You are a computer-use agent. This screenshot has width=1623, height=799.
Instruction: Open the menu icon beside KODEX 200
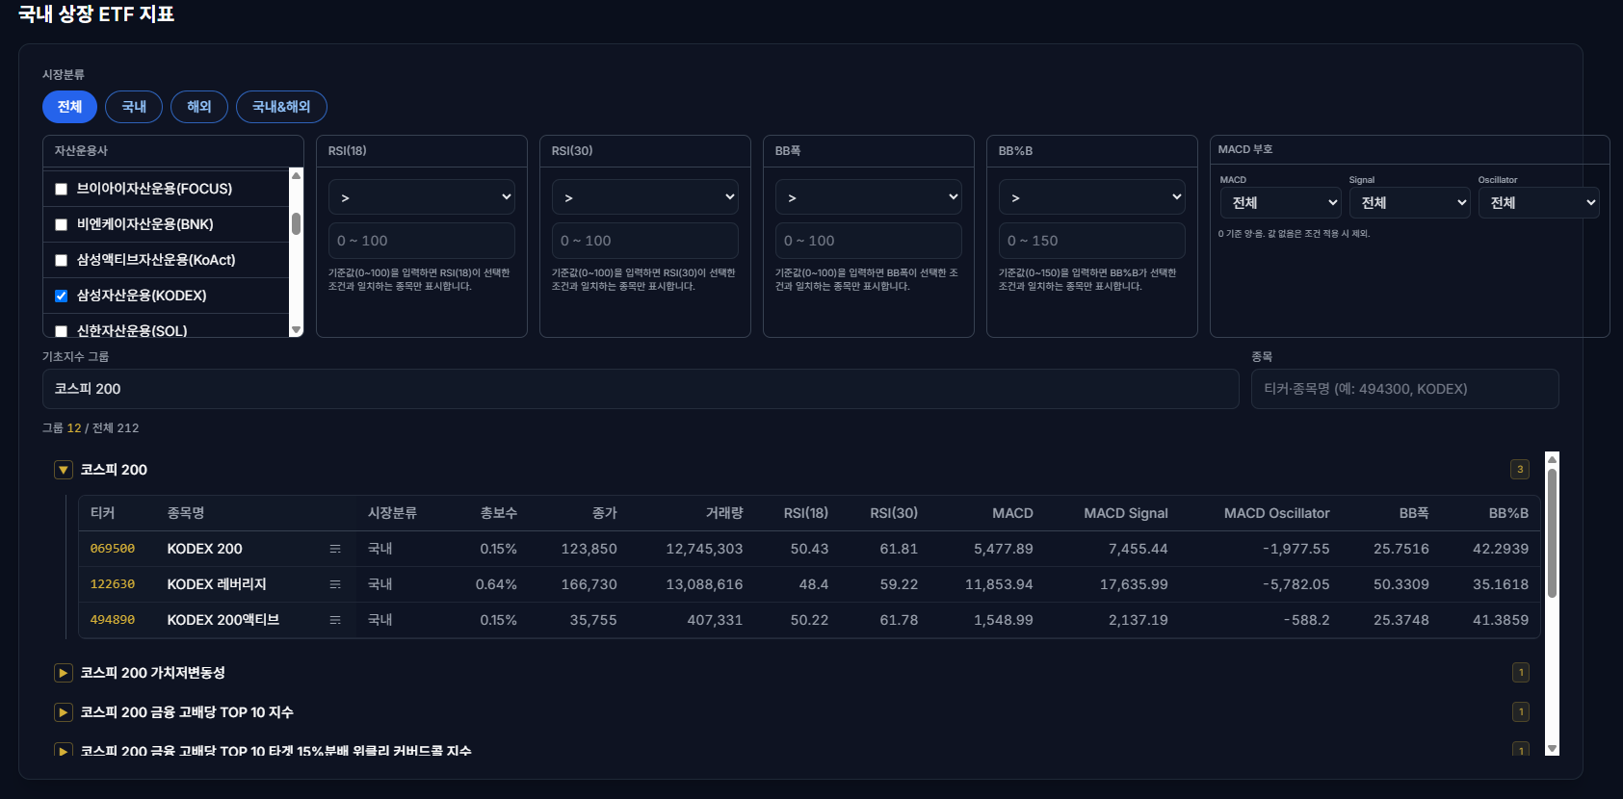pyautogui.click(x=335, y=549)
